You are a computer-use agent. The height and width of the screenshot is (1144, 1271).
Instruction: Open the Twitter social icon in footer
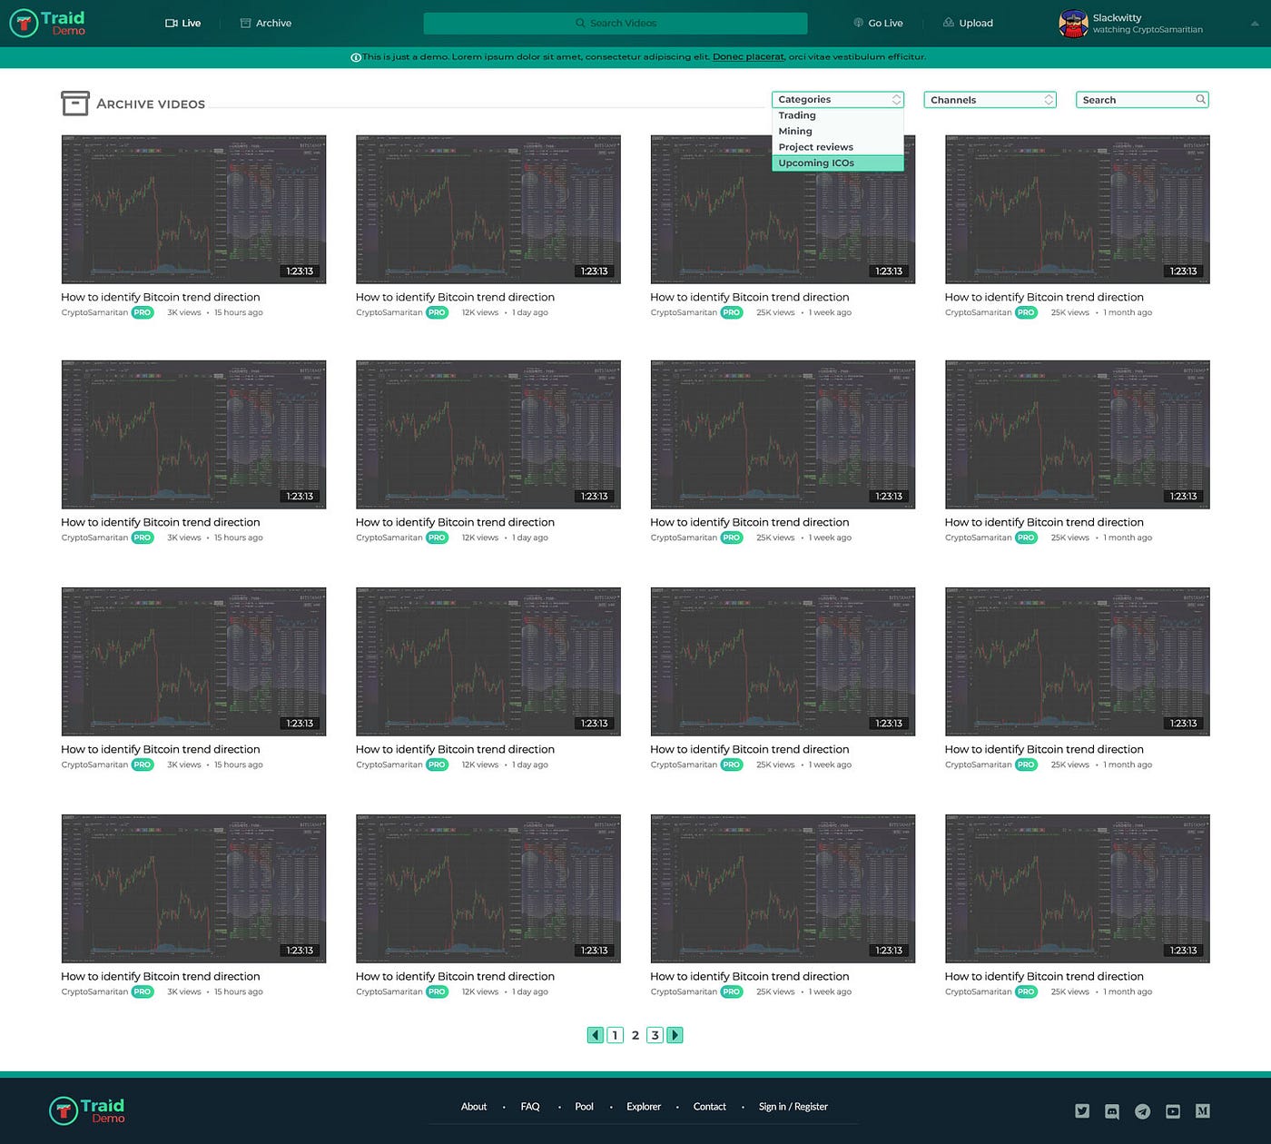point(1082,1110)
